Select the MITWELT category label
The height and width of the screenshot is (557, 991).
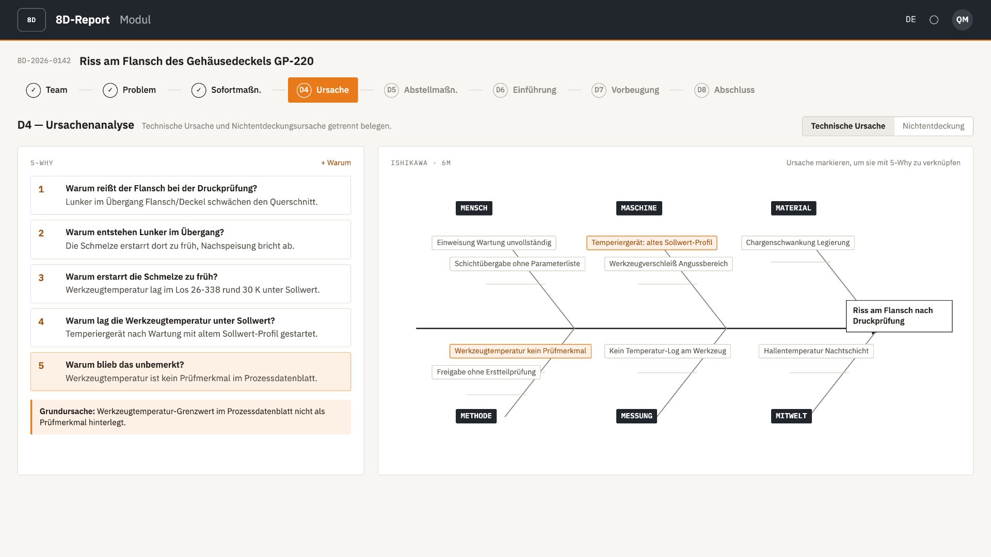[x=791, y=416]
